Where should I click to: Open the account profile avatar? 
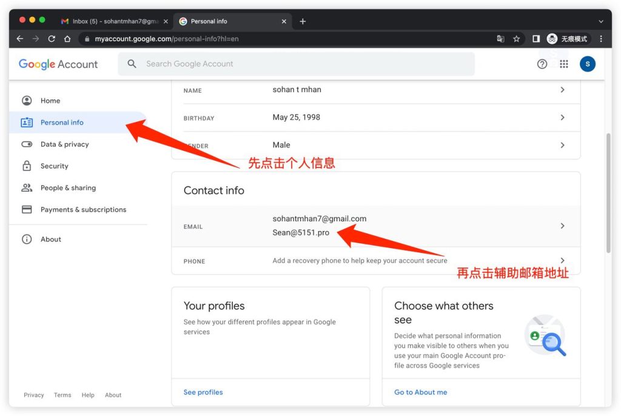click(x=587, y=64)
